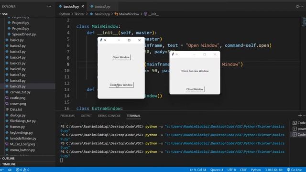The height and width of the screenshot is (172, 306).
Task: Change file encoding UTF-8
Action: click(231, 170)
